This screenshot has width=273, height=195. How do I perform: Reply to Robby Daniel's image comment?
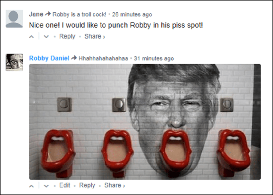(x=87, y=185)
